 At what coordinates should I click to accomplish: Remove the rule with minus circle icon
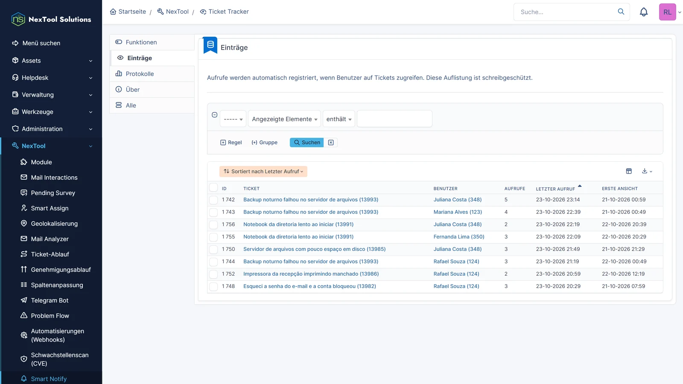[x=215, y=115]
